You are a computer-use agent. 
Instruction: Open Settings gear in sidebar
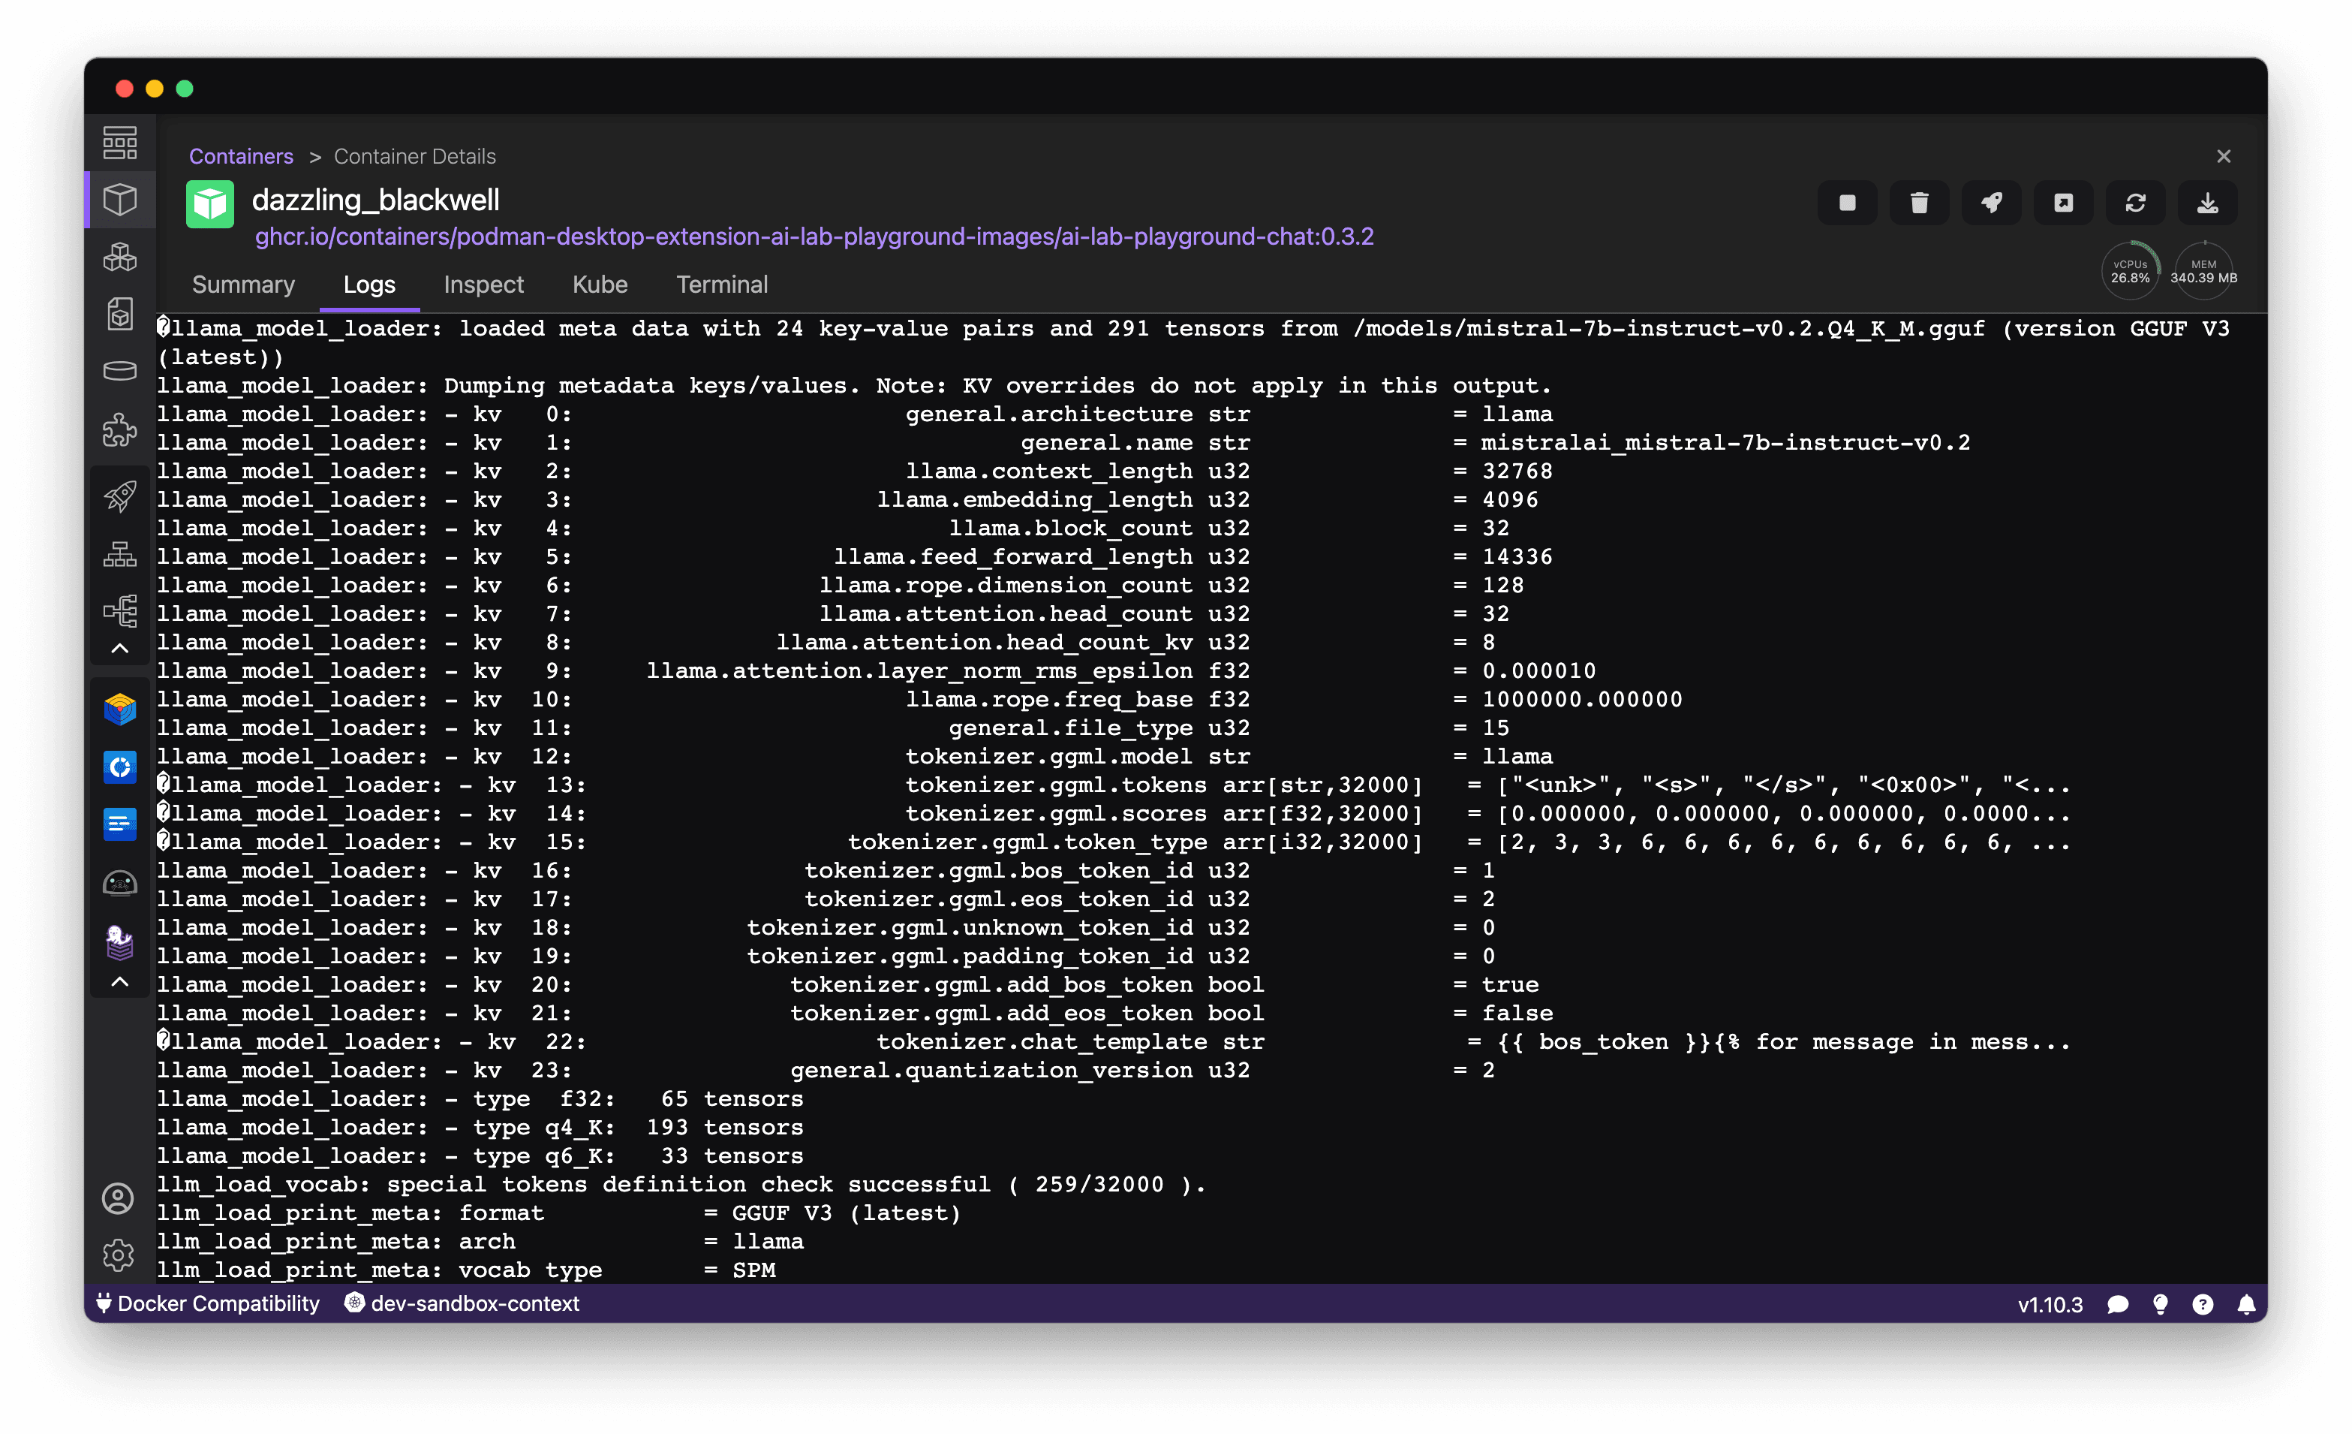click(x=119, y=1255)
